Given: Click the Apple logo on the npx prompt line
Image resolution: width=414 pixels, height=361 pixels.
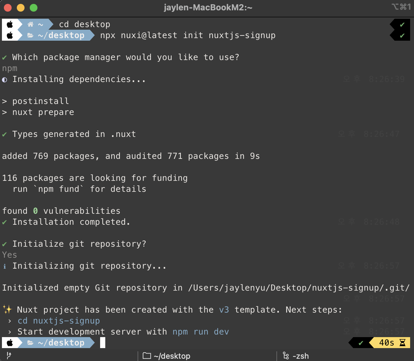Looking at the screenshot, I should (10, 36).
